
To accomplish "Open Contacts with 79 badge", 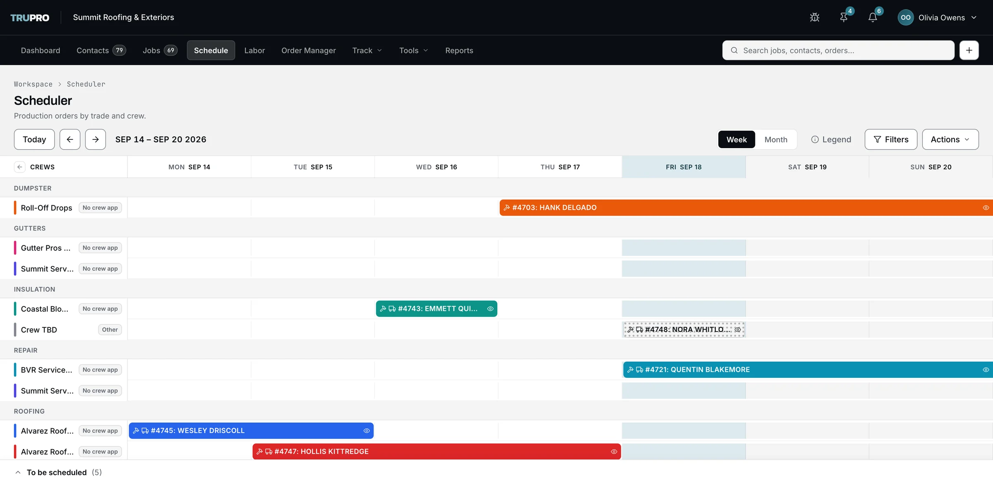I will coord(101,50).
